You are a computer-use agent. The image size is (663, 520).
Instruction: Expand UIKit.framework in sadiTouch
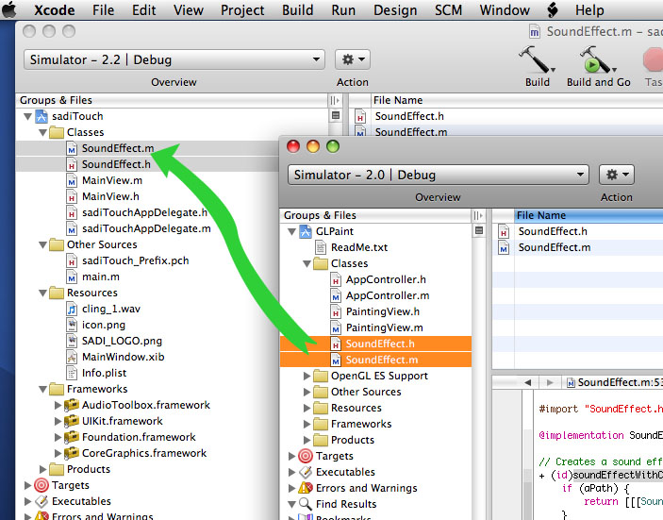(58, 421)
